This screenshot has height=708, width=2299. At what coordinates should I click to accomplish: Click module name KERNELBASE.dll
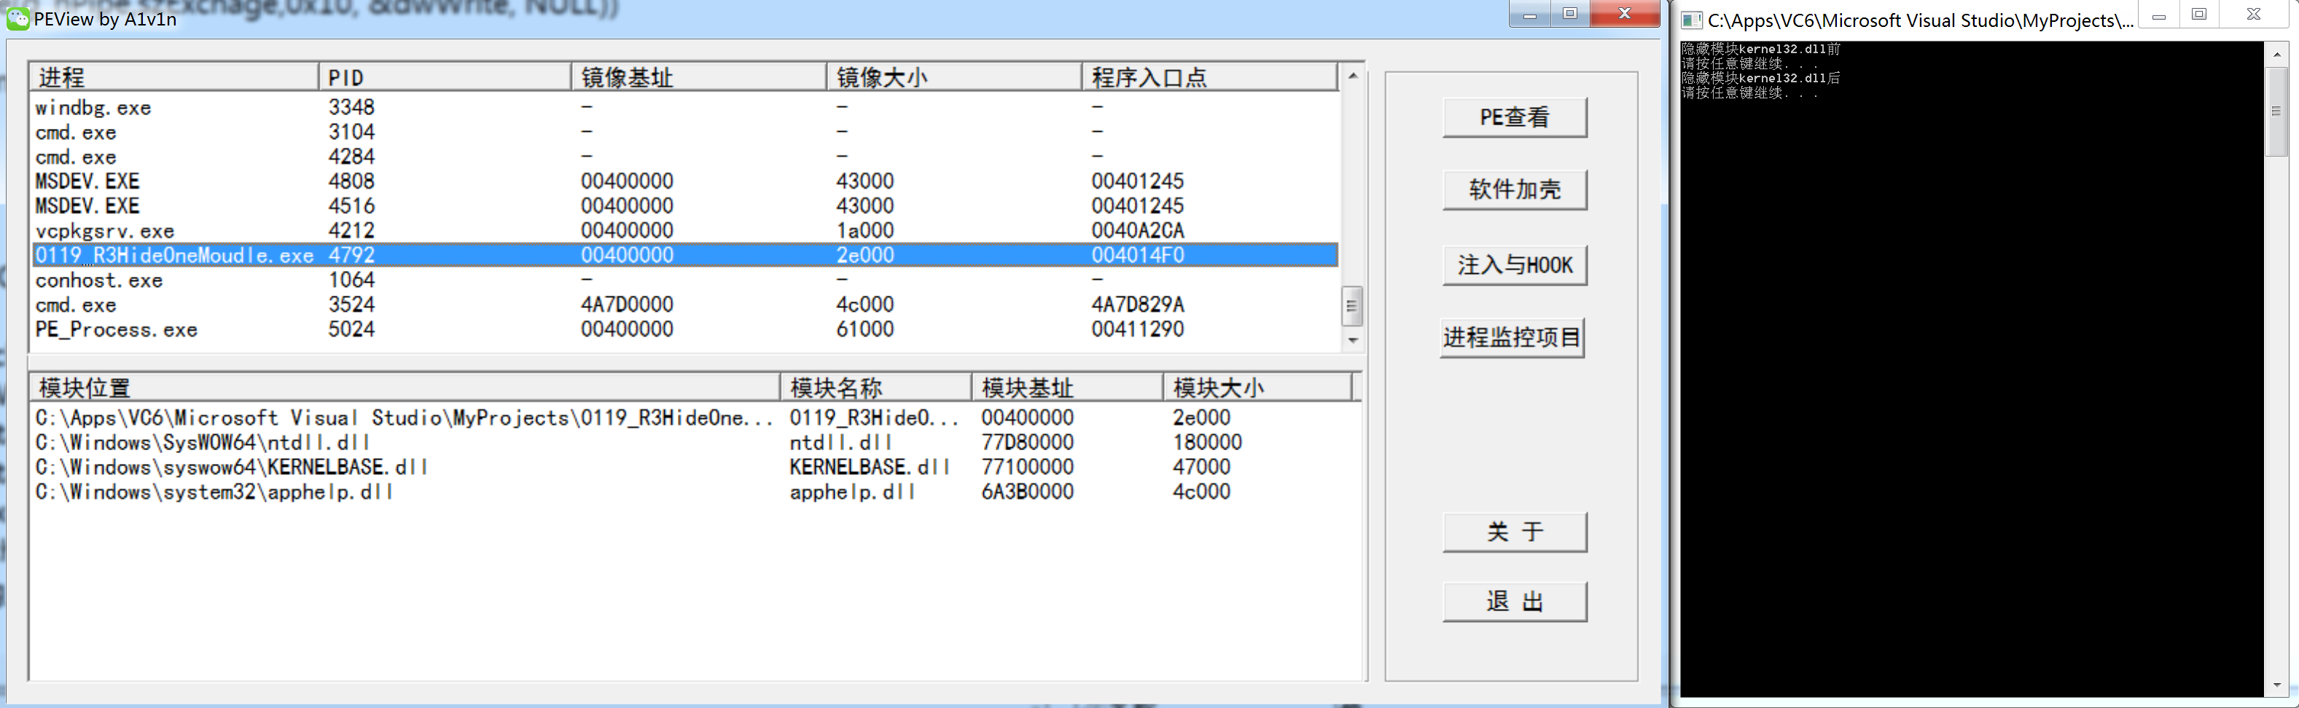click(x=870, y=468)
